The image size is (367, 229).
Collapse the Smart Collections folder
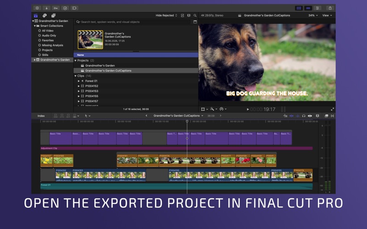click(x=35, y=26)
